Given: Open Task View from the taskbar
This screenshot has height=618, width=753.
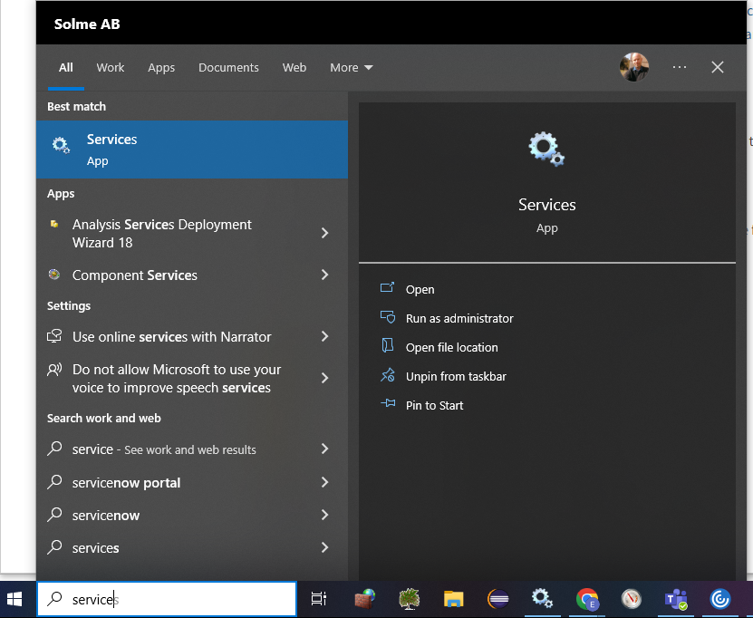Looking at the screenshot, I should (x=319, y=599).
